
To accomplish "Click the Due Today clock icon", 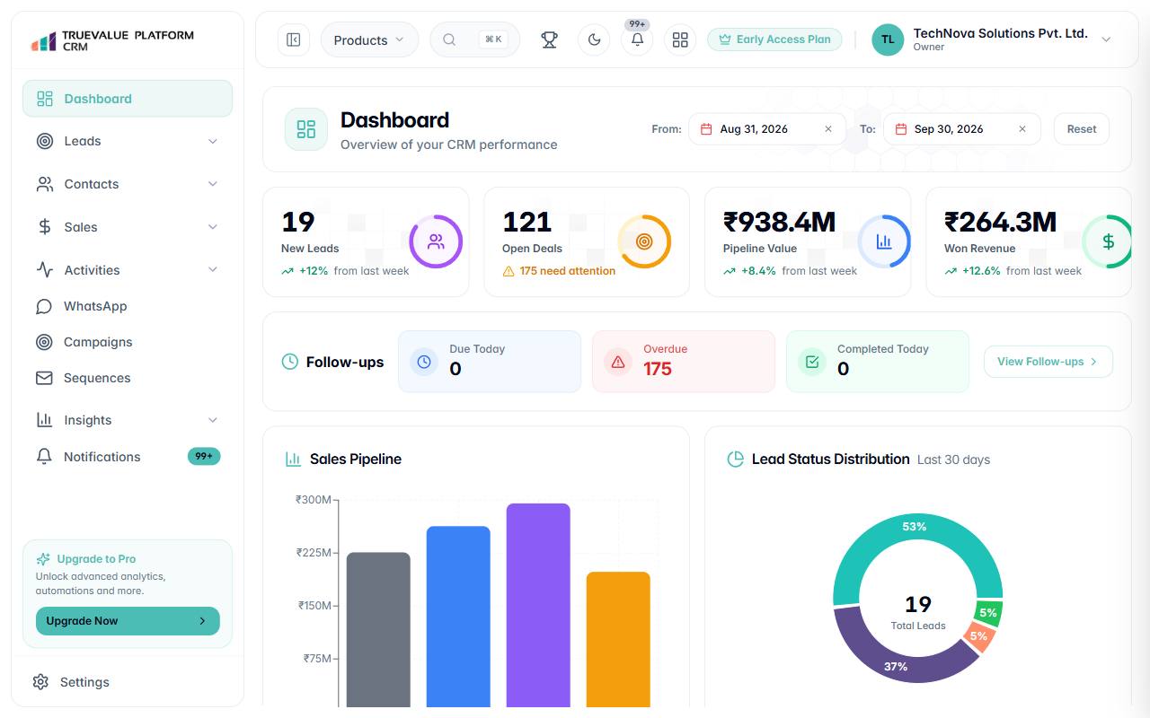I will 424,362.
